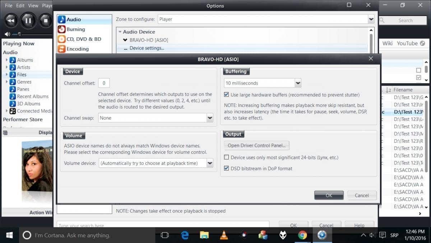The height and width of the screenshot is (243, 431).
Task: Select Audio category in Options sidebar
Action: click(x=84, y=19)
